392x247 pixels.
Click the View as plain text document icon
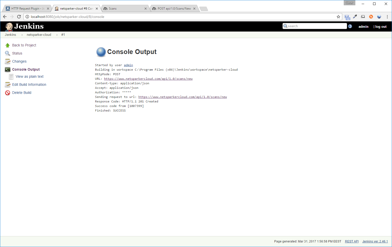pyautogui.click(x=11, y=76)
